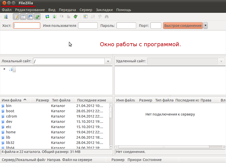The height and width of the screenshot is (163, 226).
Task: Click date 28.05.2012 of boot row
Action: (90, 111)
